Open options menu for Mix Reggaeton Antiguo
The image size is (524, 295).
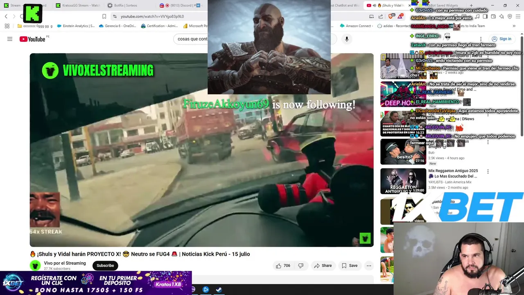488,171
